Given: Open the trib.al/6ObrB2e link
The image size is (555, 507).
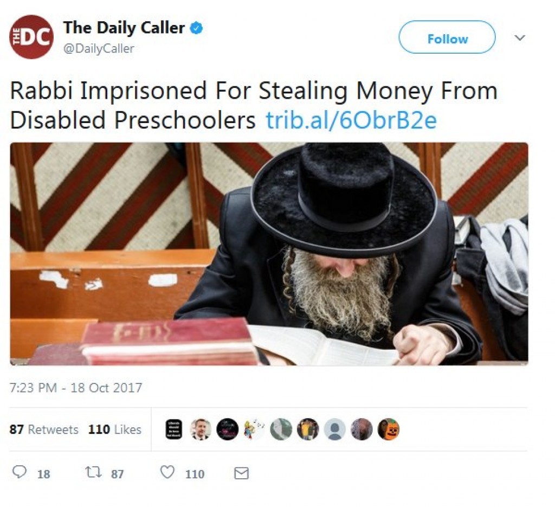Looking at the screenshot, I should (351, 120).
